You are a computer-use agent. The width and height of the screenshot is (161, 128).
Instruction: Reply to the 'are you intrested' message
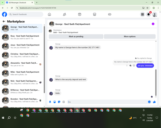130,66
